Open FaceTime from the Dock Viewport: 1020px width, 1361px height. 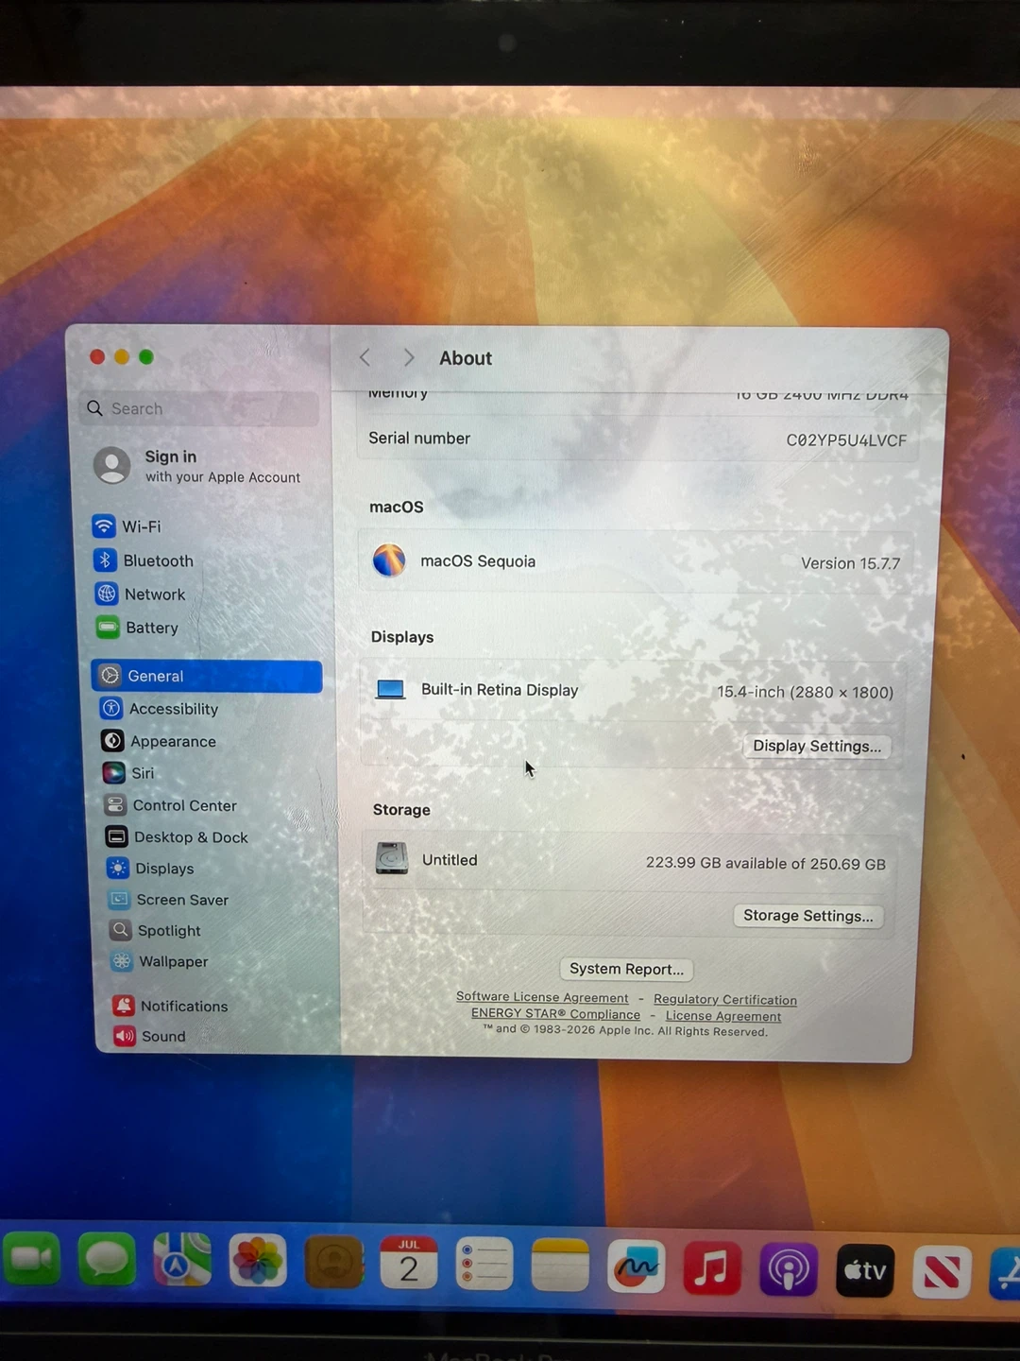coord(31,1260)
